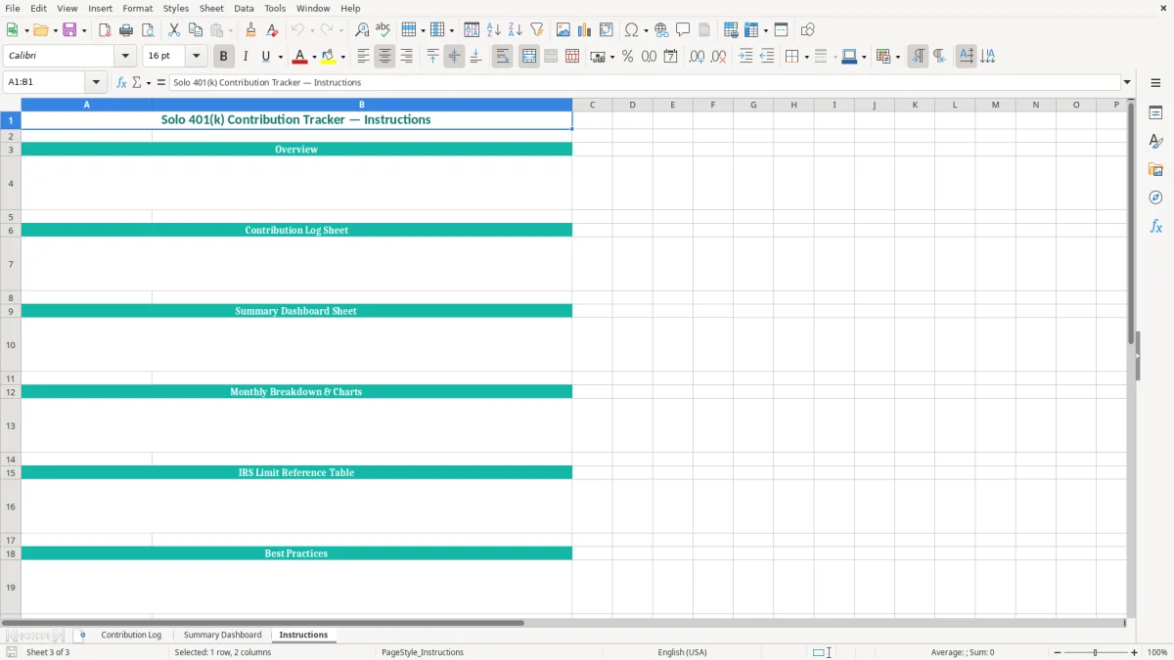Open the Data menu
This screenshot has width=1174, height=660.
(x=244, y=8)
